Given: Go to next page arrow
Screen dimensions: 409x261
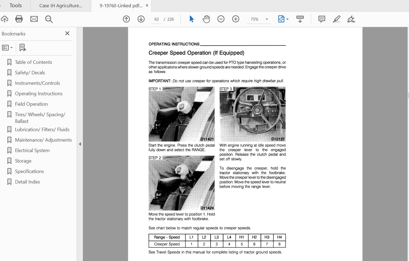Looking at the screenshot, I should click(141, 19).
